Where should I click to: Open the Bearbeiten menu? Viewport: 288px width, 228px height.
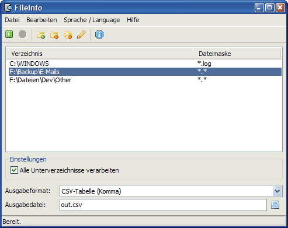tap(41, 20)
